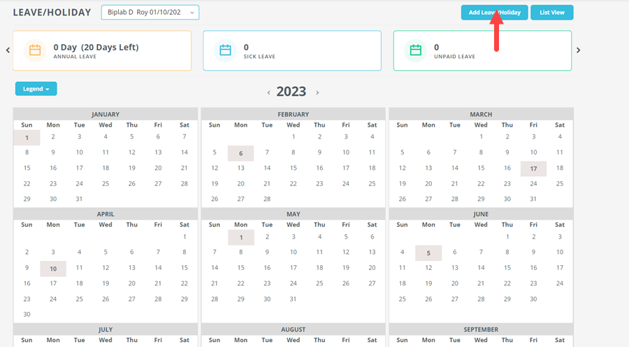Select April 30

(x=27, y=315)
